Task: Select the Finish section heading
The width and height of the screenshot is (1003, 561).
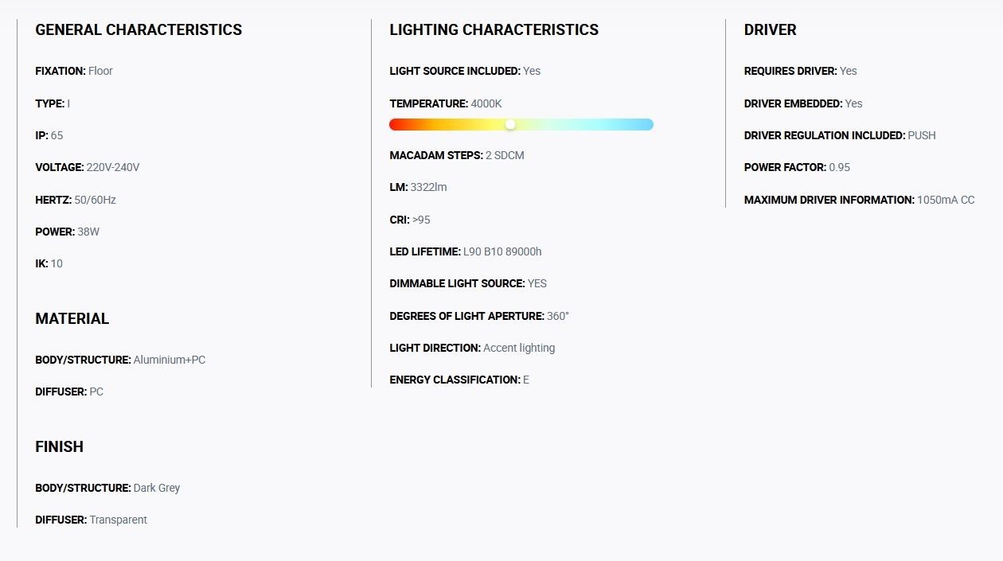Action: (60, 446)
